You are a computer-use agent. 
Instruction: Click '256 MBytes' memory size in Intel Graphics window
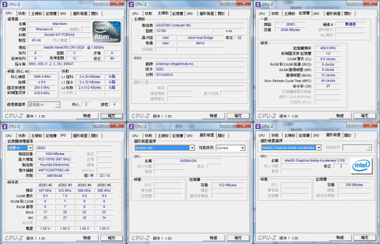[354, 185]
